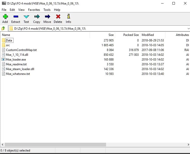Select f4se_whatsnew.txt file name

click(18, 74)
